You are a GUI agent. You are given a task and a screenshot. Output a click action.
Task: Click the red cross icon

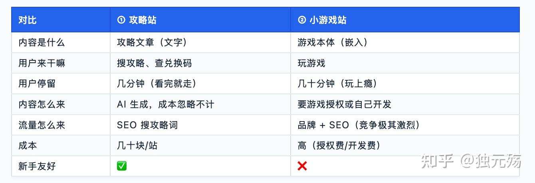coord(302,166)
